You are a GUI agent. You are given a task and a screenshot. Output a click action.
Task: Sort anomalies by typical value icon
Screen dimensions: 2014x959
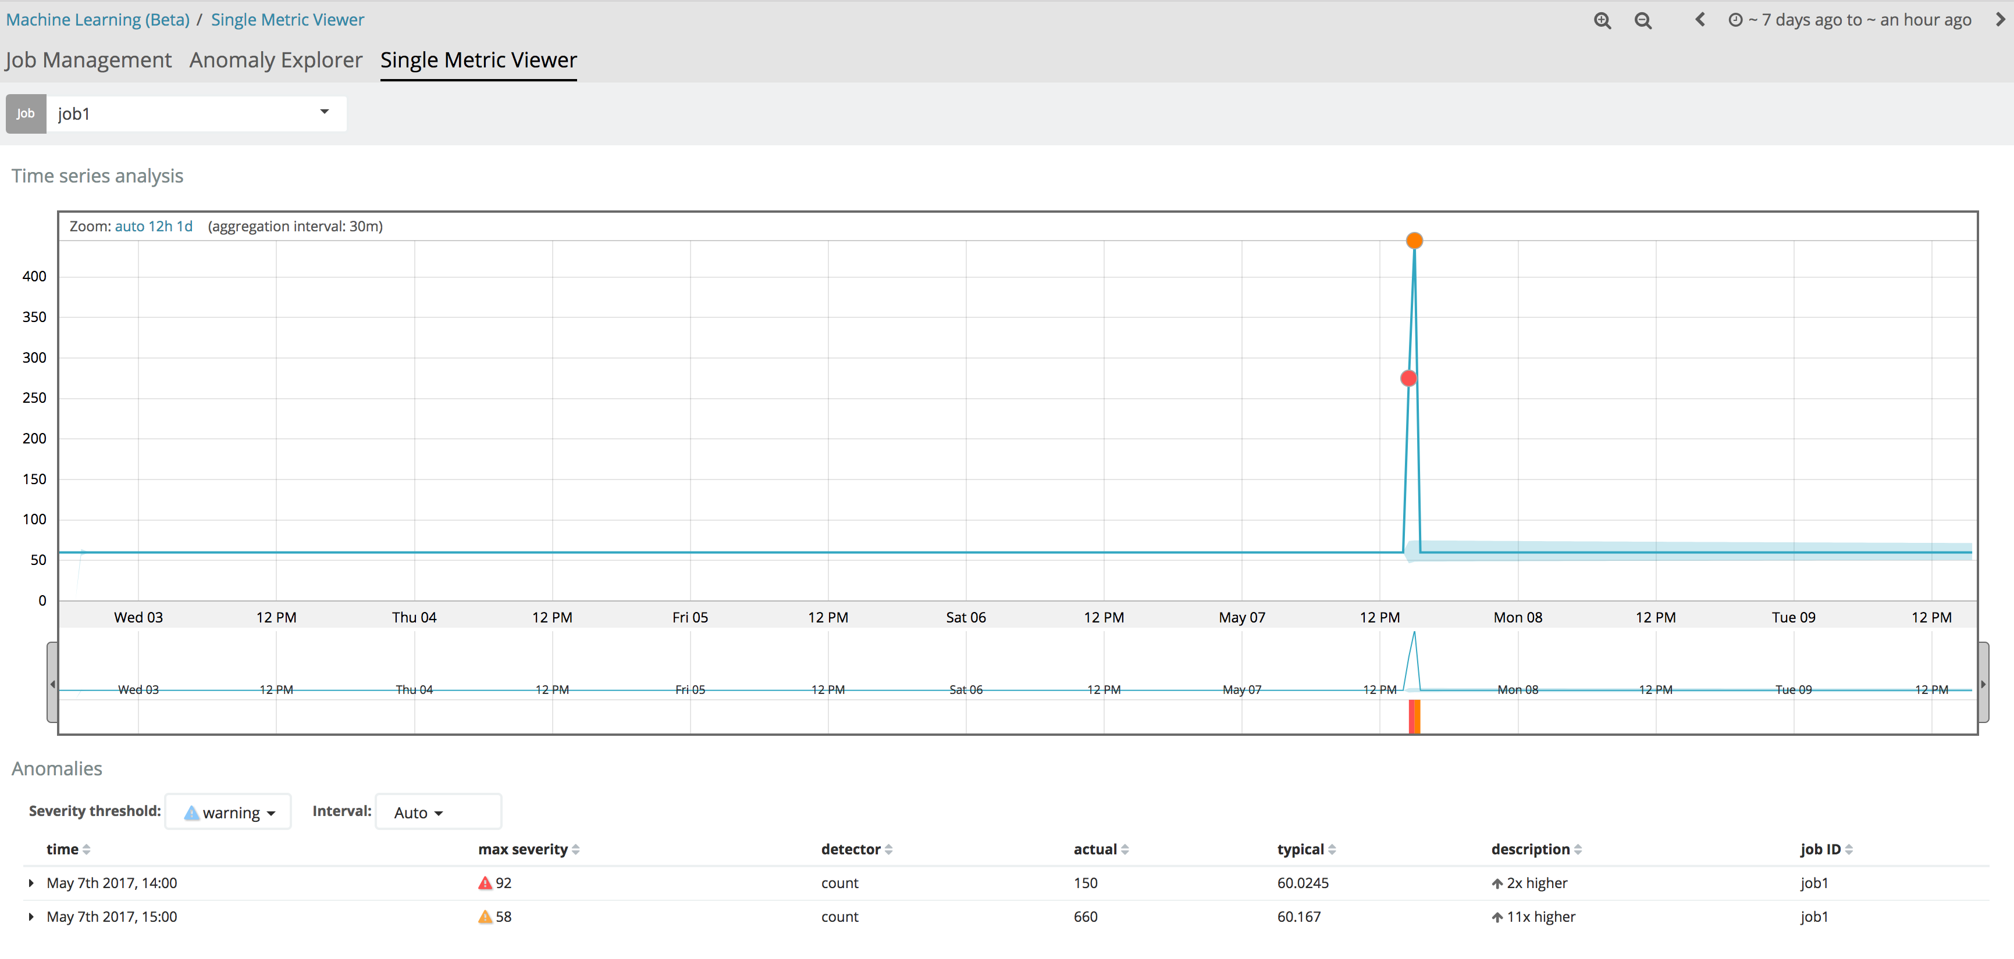[x=1332, y=850]
